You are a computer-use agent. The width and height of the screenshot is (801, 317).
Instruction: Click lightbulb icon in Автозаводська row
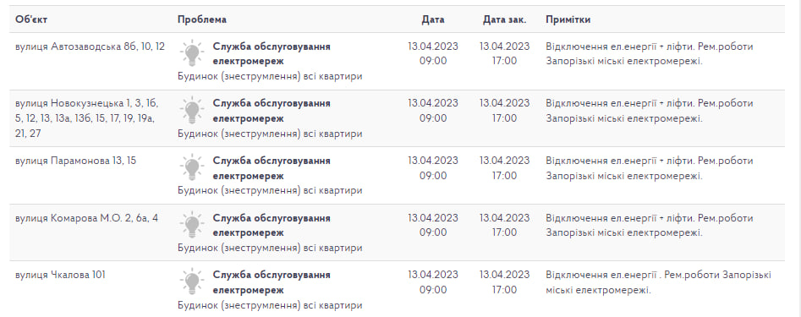(x=191, y=53)
